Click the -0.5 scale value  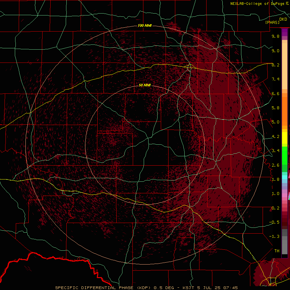[274, 222]
